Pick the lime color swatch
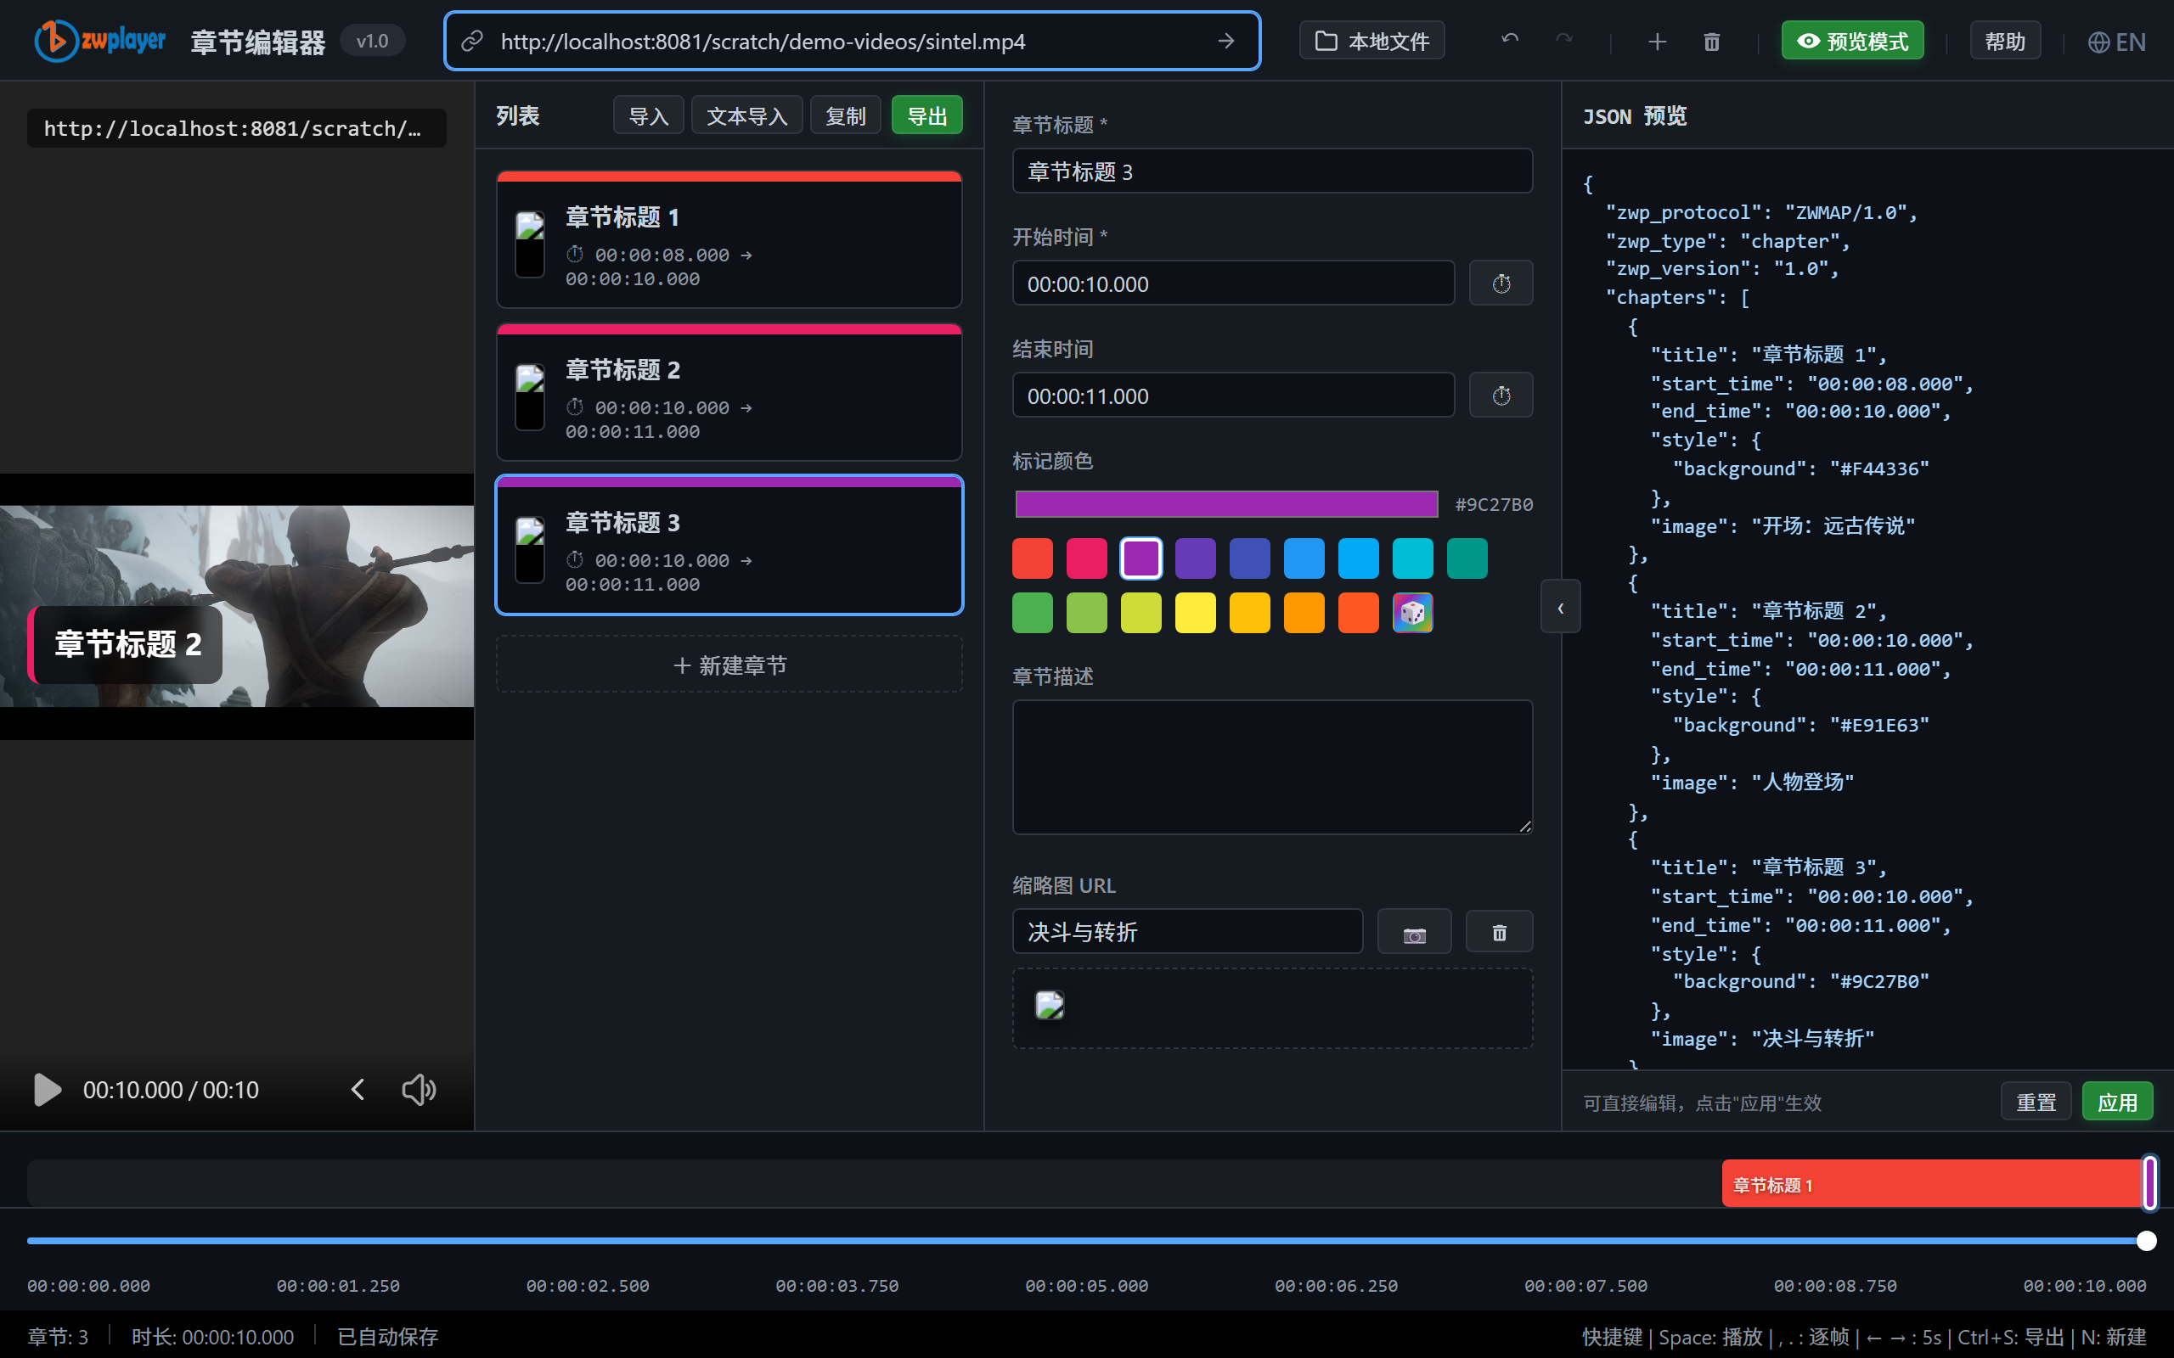 click(1141, 614)
